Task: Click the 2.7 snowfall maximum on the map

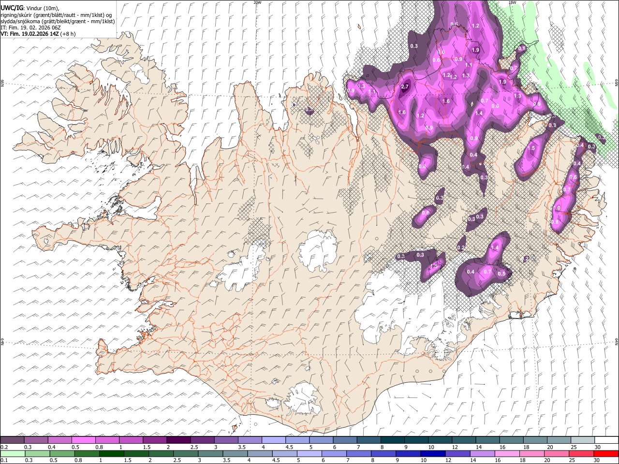Action: coord(405,87)
